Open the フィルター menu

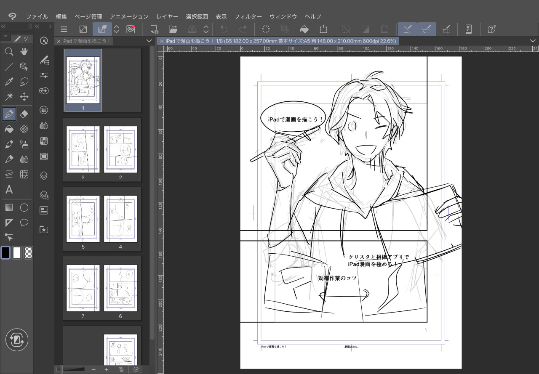(248, 16)
